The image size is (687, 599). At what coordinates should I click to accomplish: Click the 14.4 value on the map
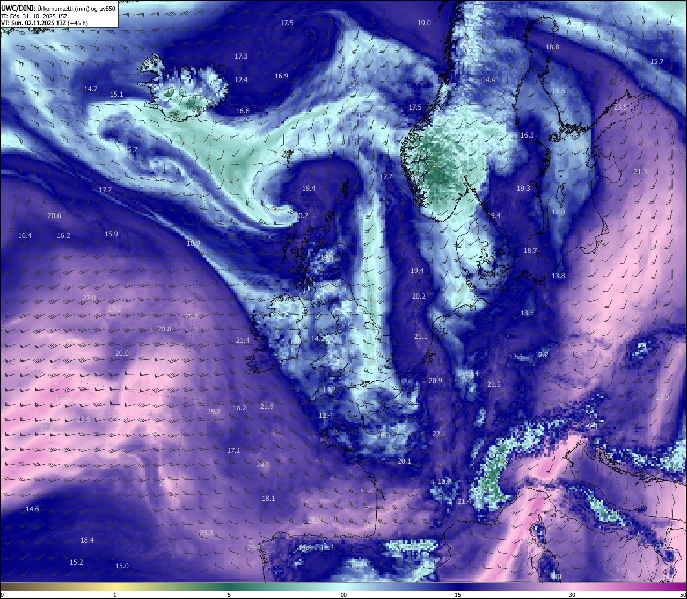pos(488,80)
